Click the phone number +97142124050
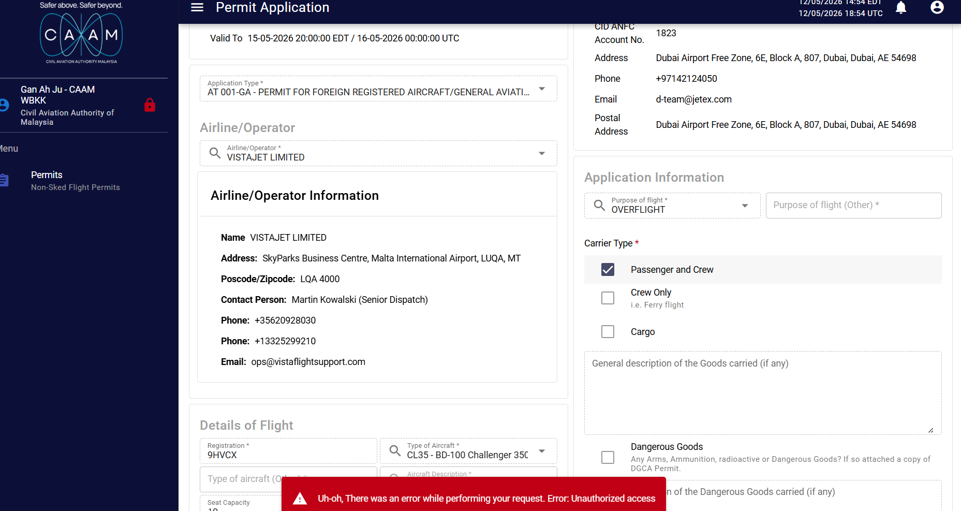This screenshot has height=511, width=961. pyautogui.click(x=687, y=79)
